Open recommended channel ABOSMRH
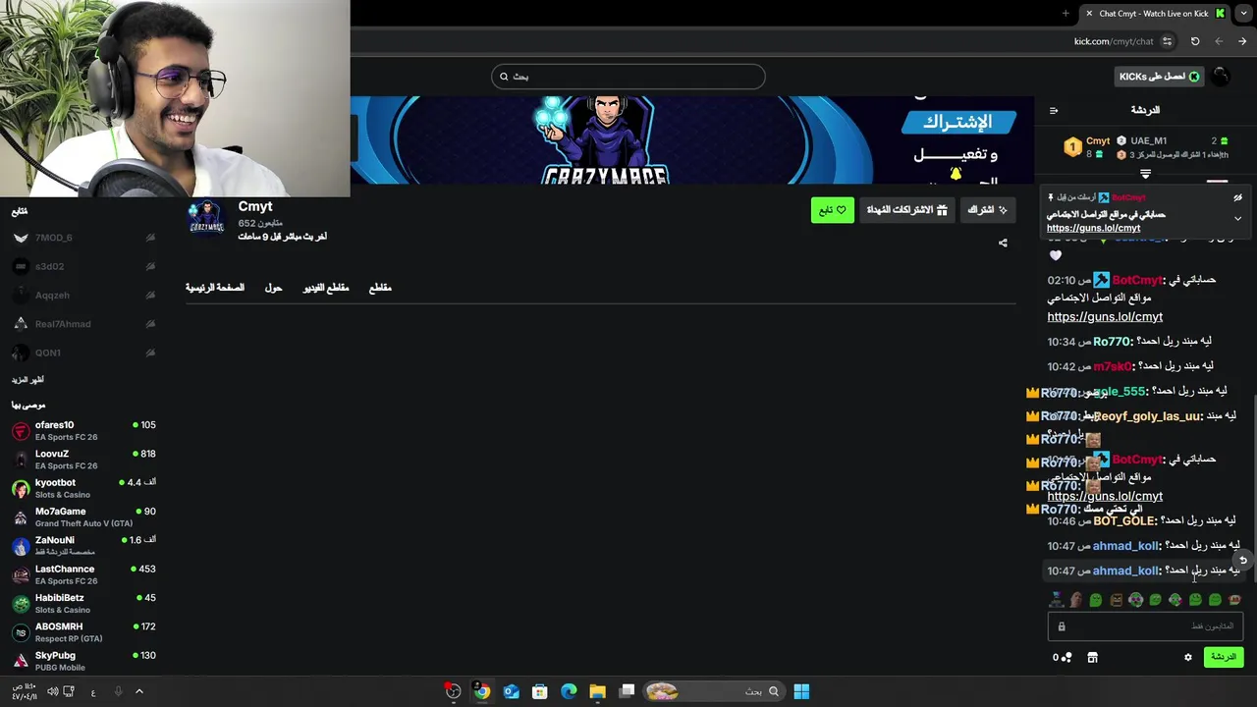Viewport: 1257px width, 707px height. click(83, 631)
